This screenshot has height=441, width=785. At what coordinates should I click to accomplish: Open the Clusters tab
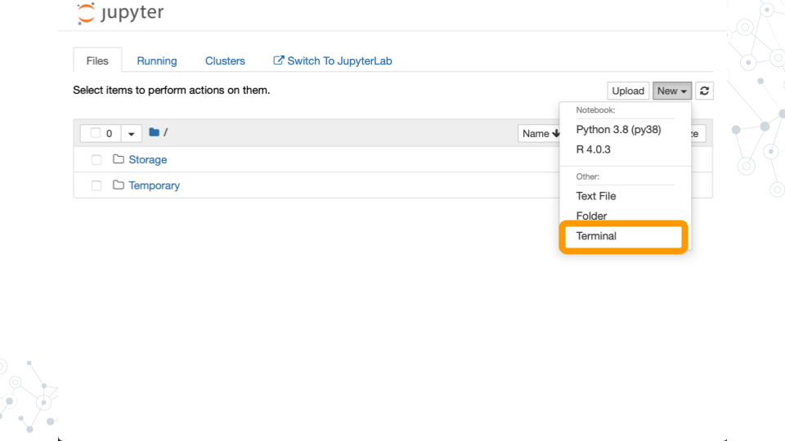coord(225,61)
